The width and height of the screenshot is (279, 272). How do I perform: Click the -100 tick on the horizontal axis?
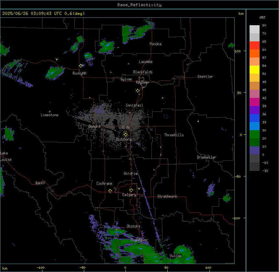pyautogui.click(x=40, y=267)
